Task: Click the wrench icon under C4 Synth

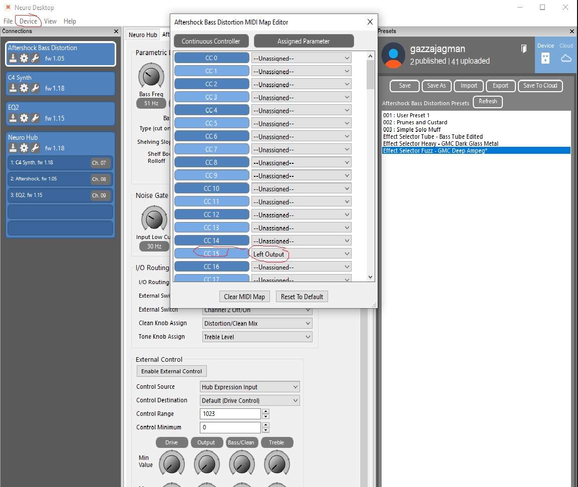Action: 35,88
